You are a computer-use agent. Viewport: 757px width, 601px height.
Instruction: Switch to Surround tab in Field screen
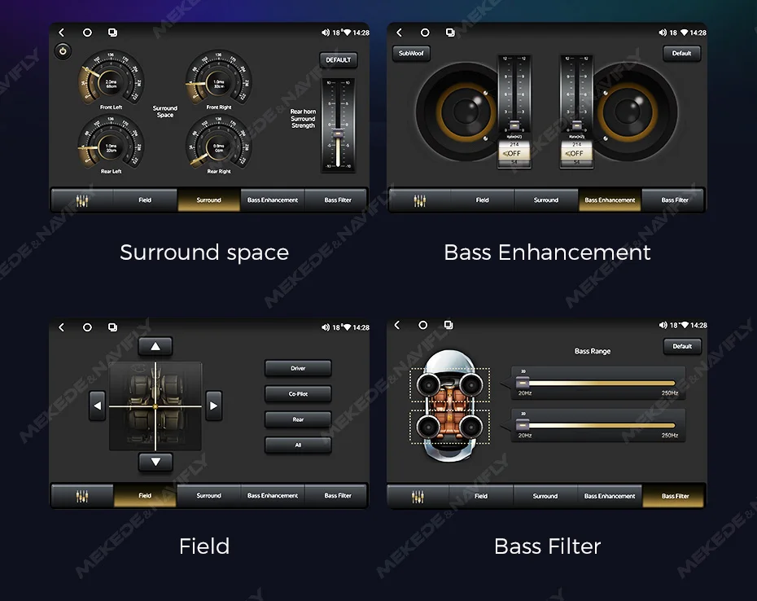pyautogui.click(x=208, y=496)
